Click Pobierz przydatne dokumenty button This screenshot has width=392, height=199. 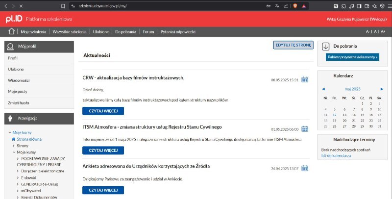(x=352, y=57)
